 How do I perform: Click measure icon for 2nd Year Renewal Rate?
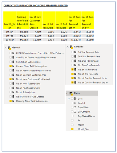point(75,56)
